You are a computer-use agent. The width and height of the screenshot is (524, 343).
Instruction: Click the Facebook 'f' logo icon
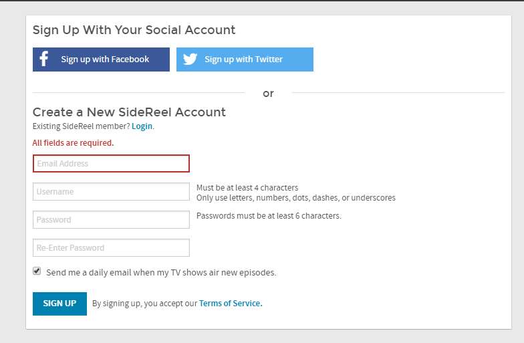click(x=44, y=59)
